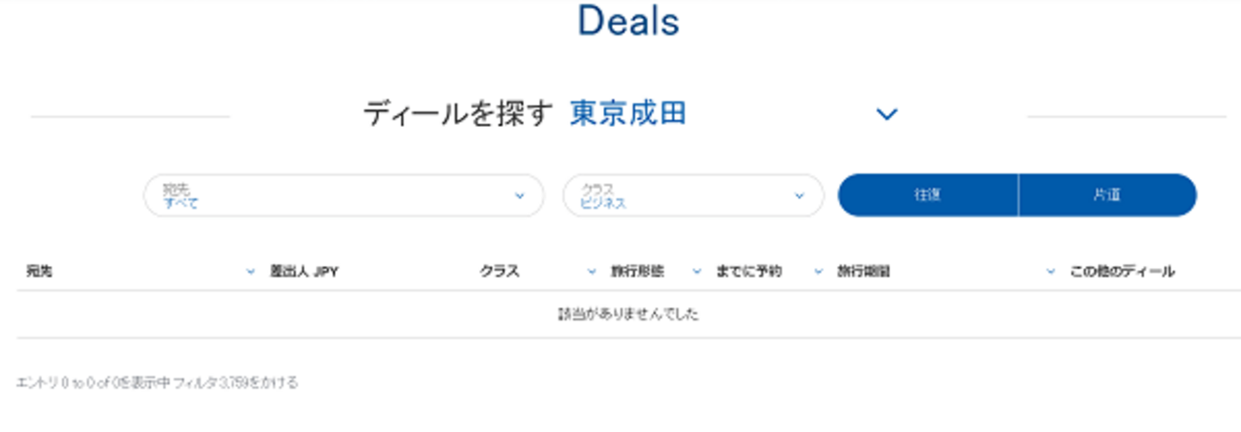This screenshot has height=432, width=1241.
Task: Click the sort arrow beside the クラス column header
Action: (592, 272)
